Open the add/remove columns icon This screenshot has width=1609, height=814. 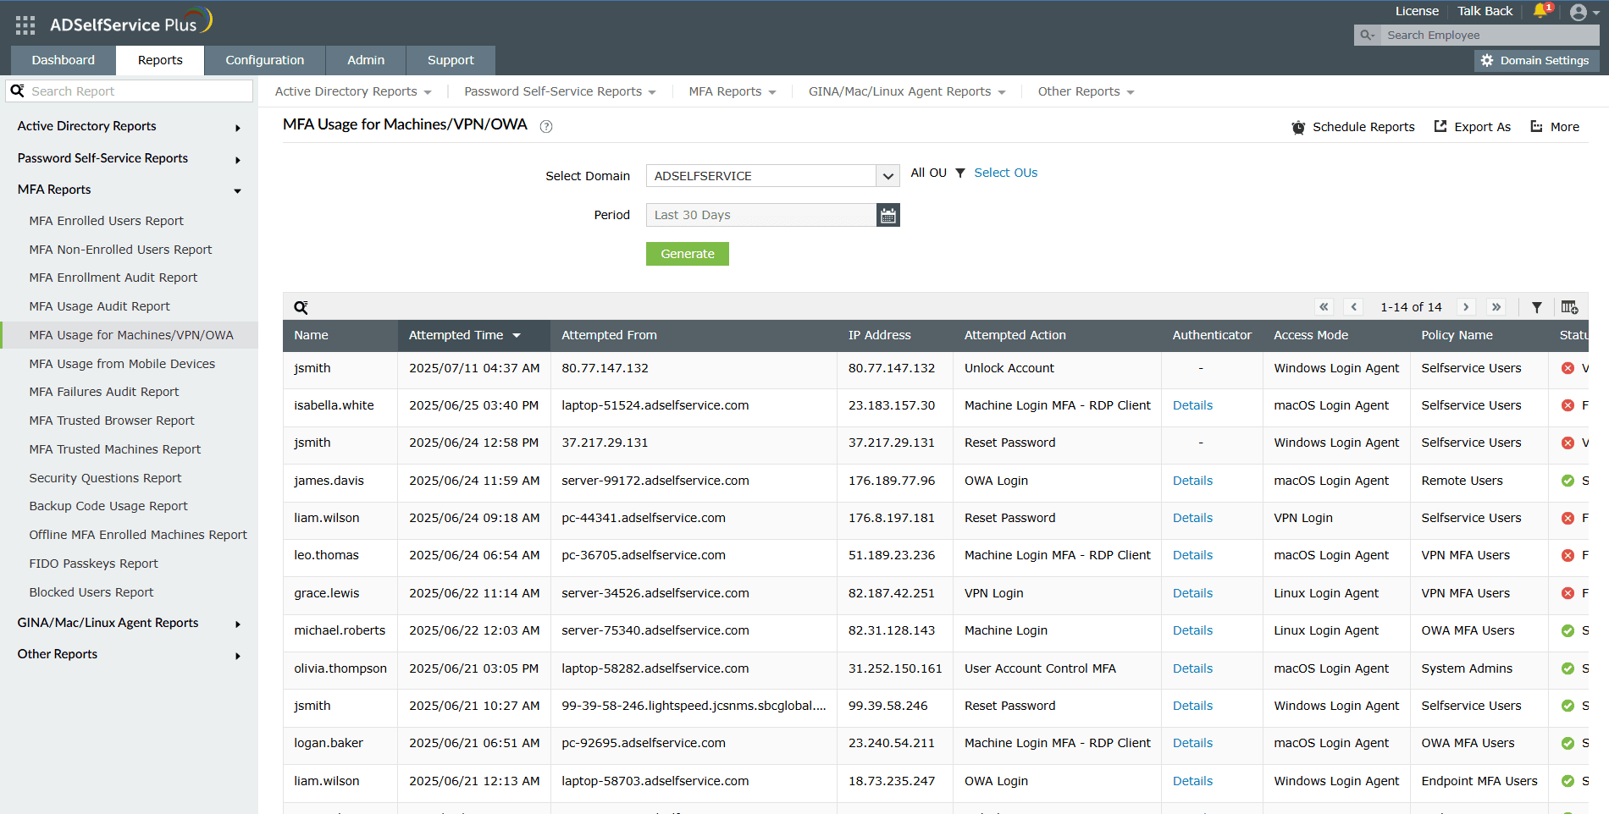tap(1569, 307)
